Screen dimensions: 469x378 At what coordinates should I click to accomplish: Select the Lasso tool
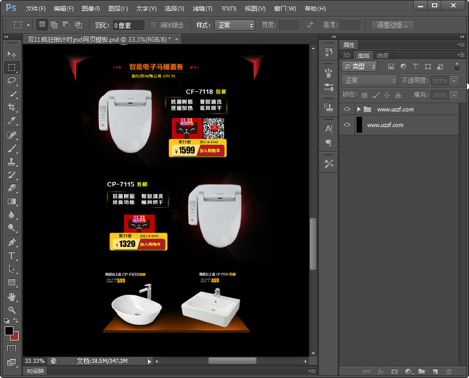point(11,81)
